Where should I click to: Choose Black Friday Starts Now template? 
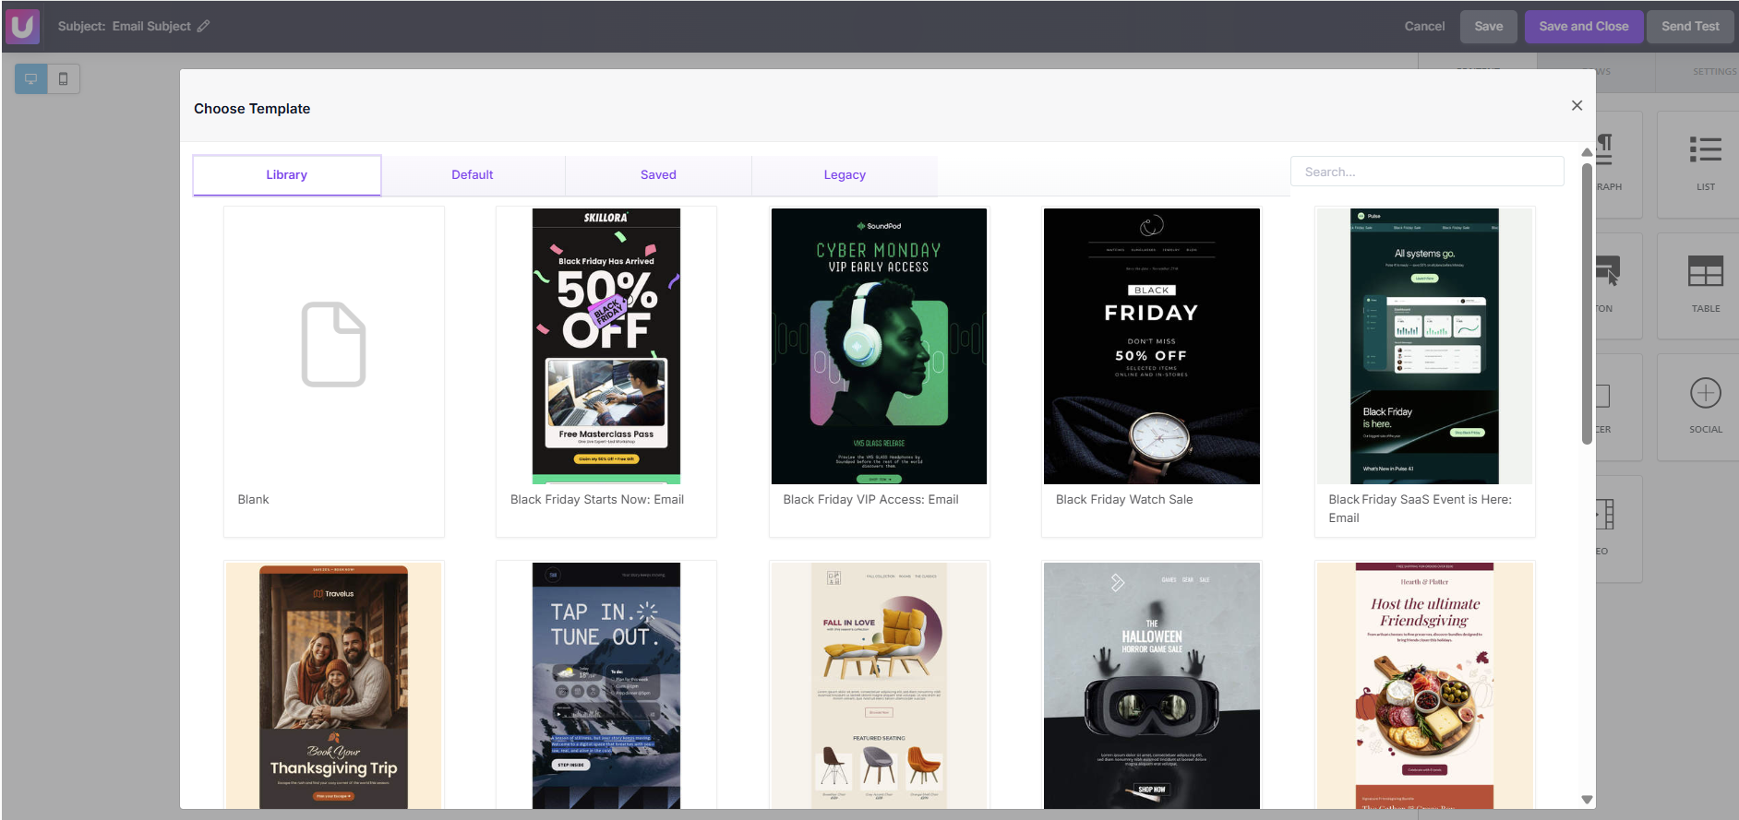606,372
